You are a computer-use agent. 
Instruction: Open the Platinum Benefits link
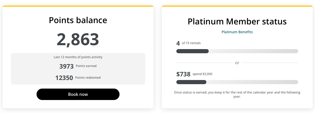(237, 32)
